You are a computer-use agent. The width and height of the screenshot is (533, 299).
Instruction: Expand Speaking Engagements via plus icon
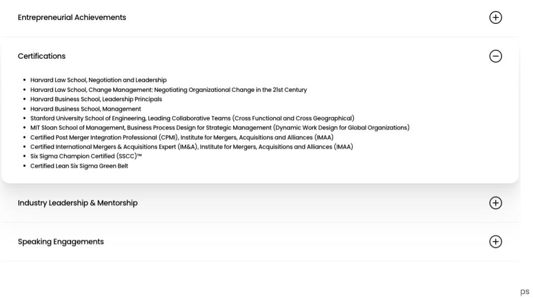pos(495,242)
